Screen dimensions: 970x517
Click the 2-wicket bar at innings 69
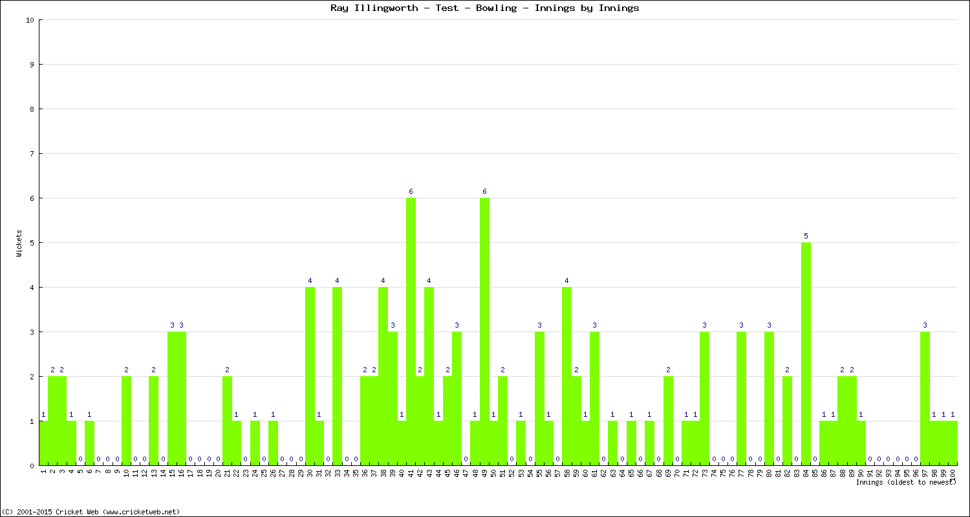point(668,421)
